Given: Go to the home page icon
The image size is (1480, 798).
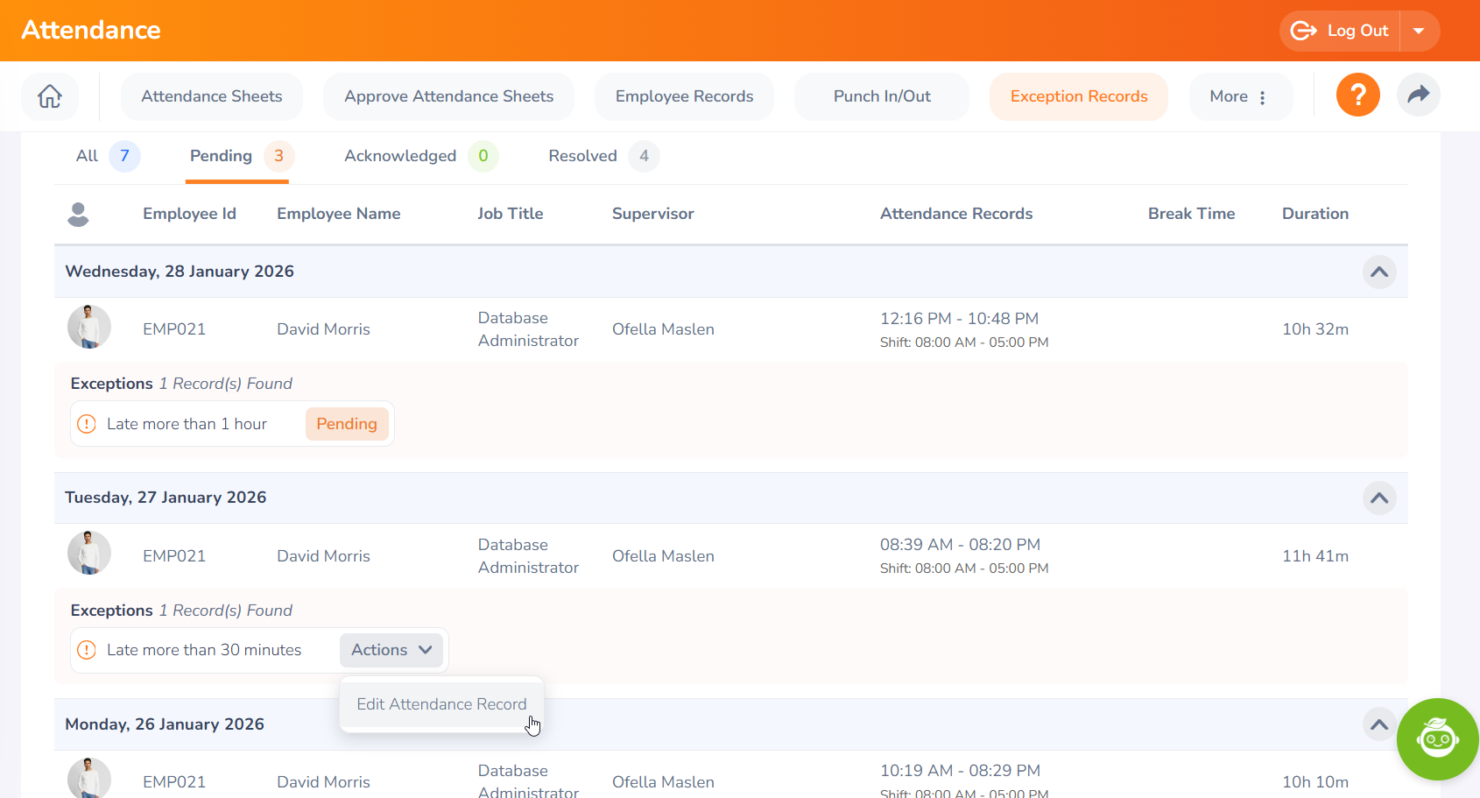Looking at the screenshot, I should tap(50, 96).
